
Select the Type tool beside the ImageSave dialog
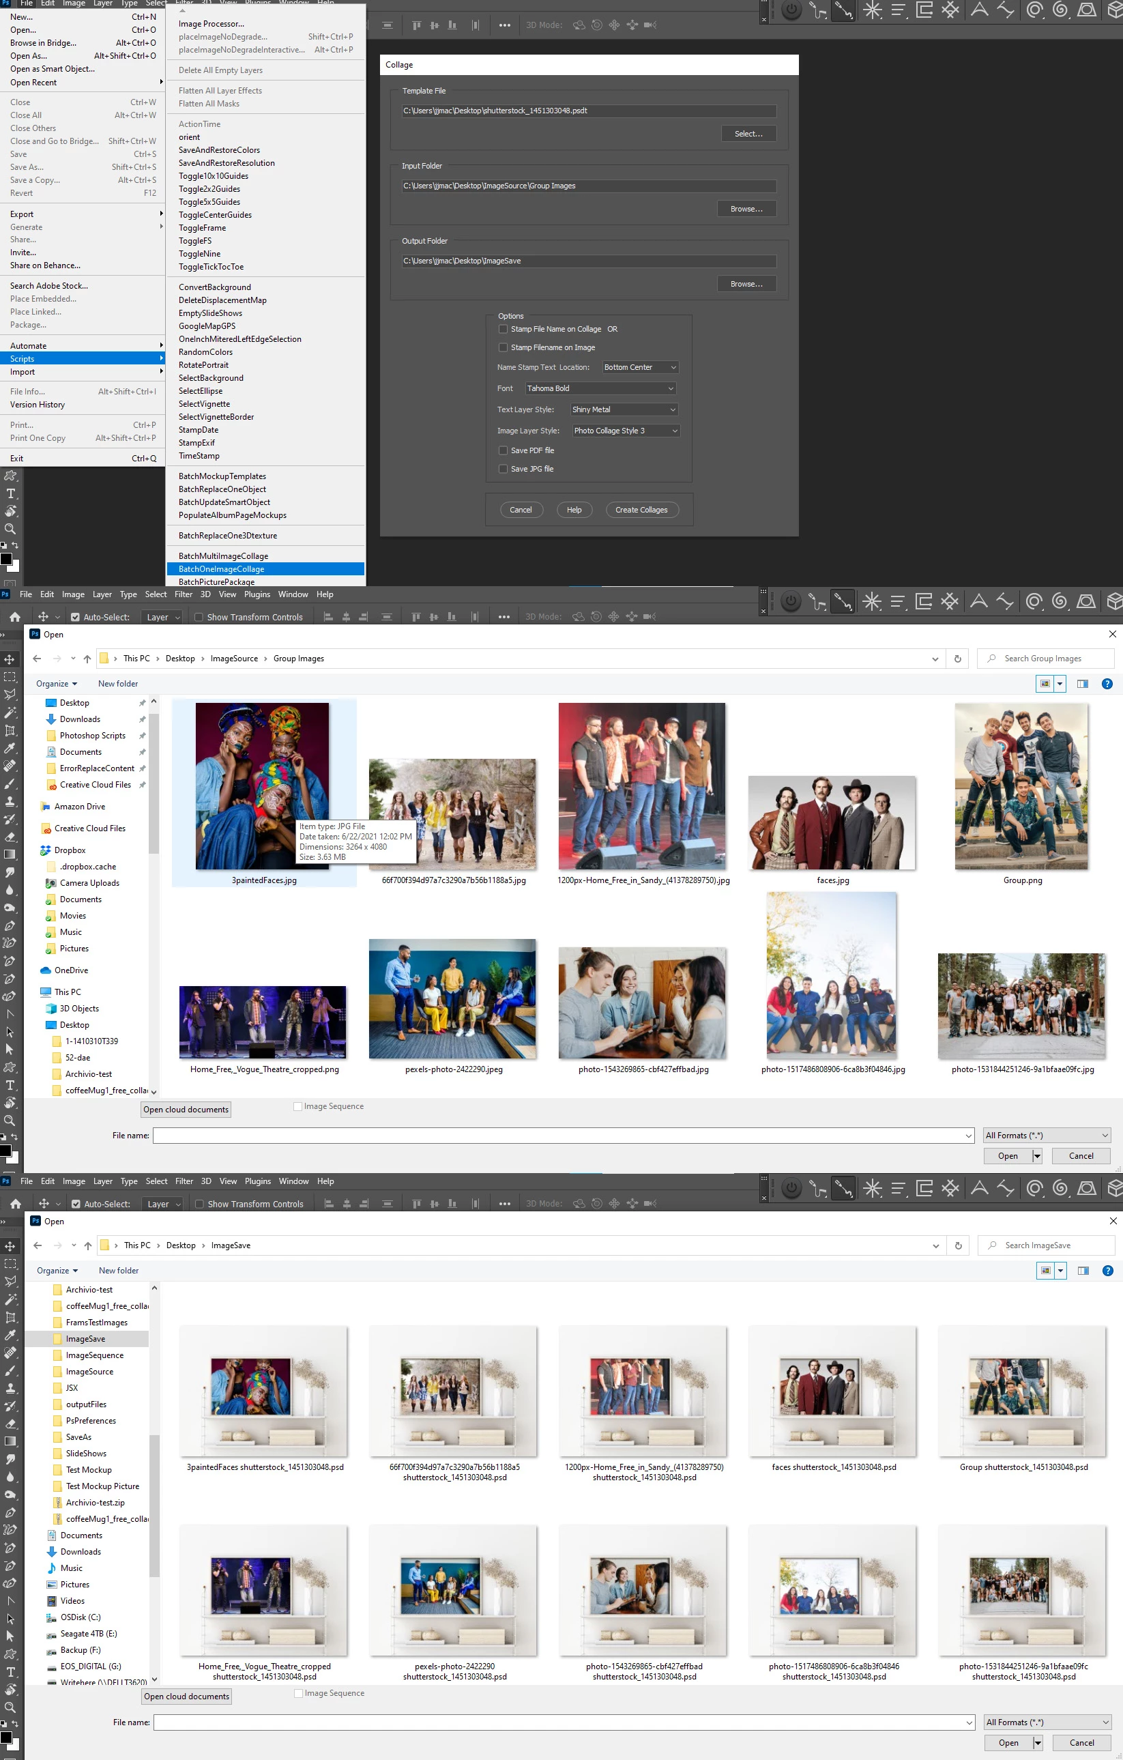(x=10, y=1671)
